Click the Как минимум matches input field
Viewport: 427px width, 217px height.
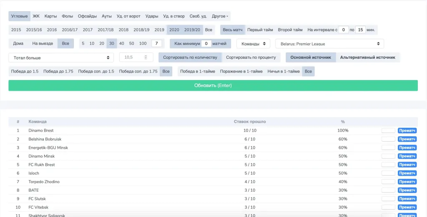click(x=206, y=44)
